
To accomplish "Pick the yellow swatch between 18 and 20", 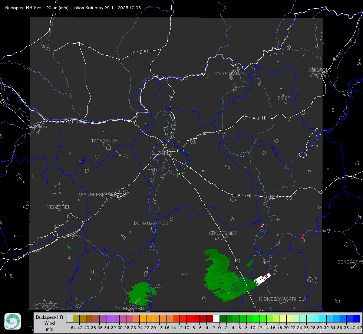I will click(x=283, y=318).
